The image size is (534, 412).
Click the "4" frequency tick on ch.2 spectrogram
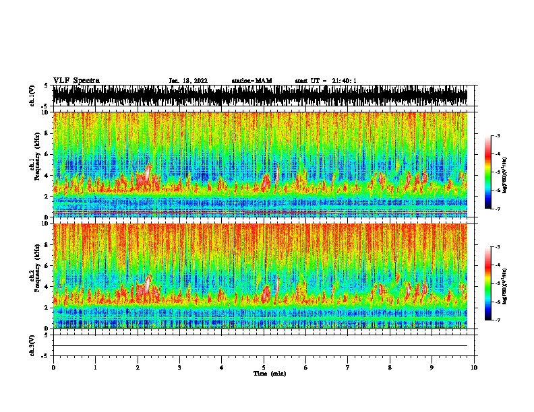click(x=48, y=287)
